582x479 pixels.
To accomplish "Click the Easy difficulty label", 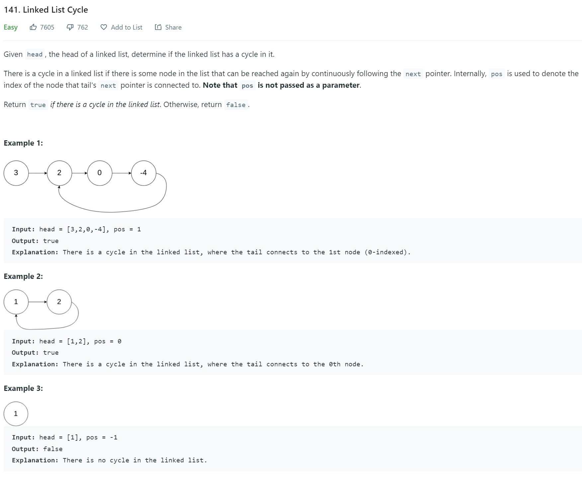I will pyautogui.click(x=11, y=27).
